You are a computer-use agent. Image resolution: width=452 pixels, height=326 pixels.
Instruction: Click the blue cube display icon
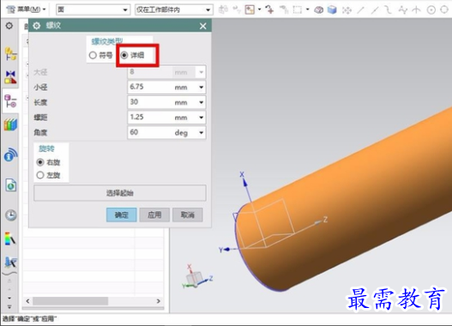pos(332,9)
